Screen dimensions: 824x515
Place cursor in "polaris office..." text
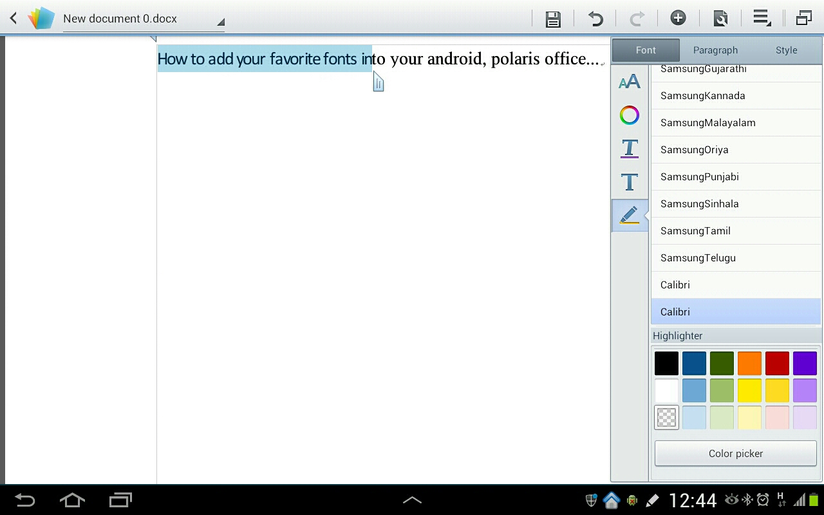coord(545,59)
